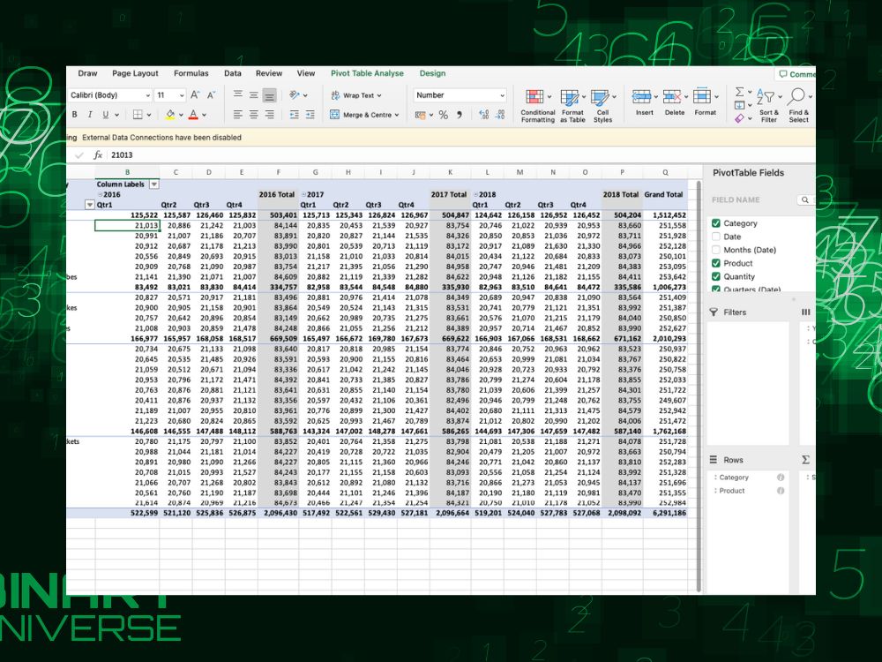Increase decimal places

point(483,115)
